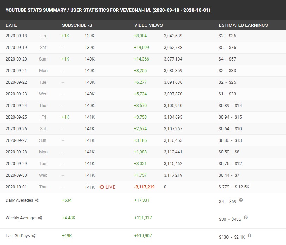
Task: Open the help icon for daily earnings estimate
Action: coord(241,200)
